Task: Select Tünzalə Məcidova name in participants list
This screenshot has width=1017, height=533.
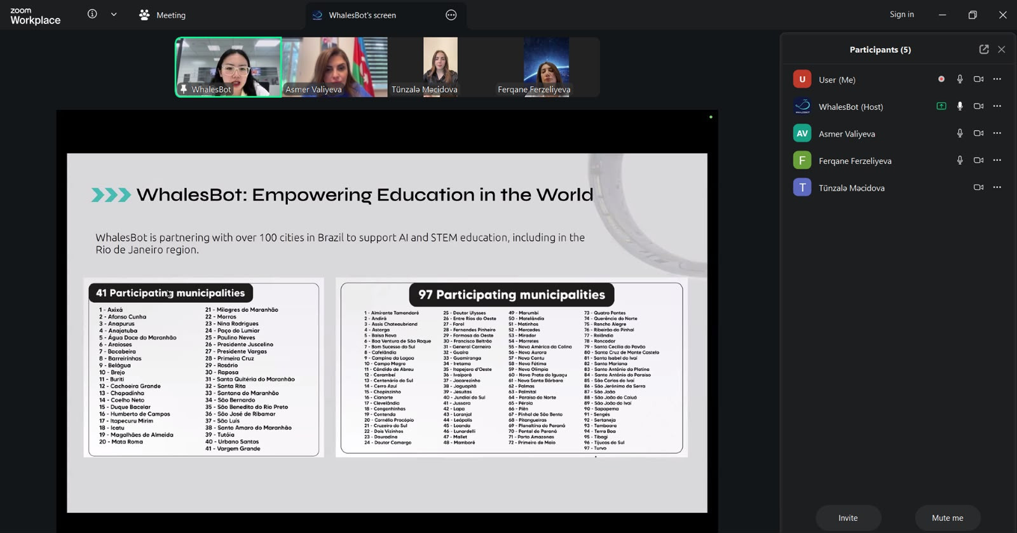Action: [852, 188]
